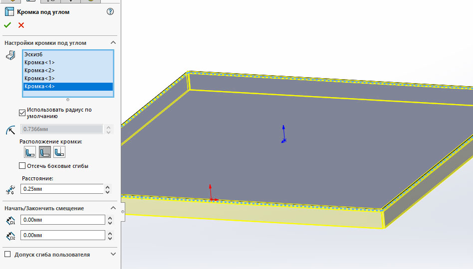Click the disabled bend radius 0.7366мм field
This screenshot has width=473, height=269.
[62, 129]
